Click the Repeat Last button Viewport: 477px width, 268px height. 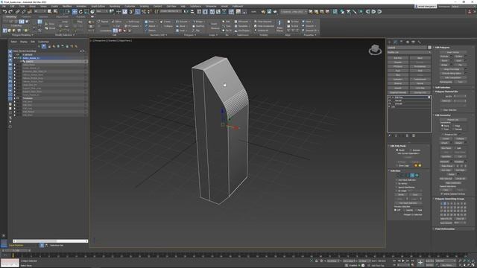[x=453, y=120]
